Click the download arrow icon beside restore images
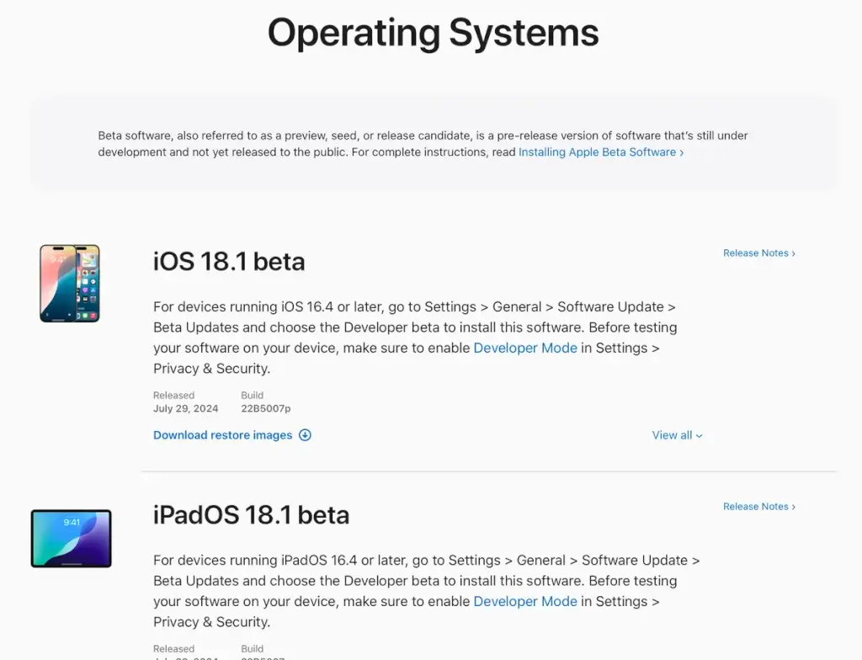Screen dimensions: 862x660 click(305, 435)
